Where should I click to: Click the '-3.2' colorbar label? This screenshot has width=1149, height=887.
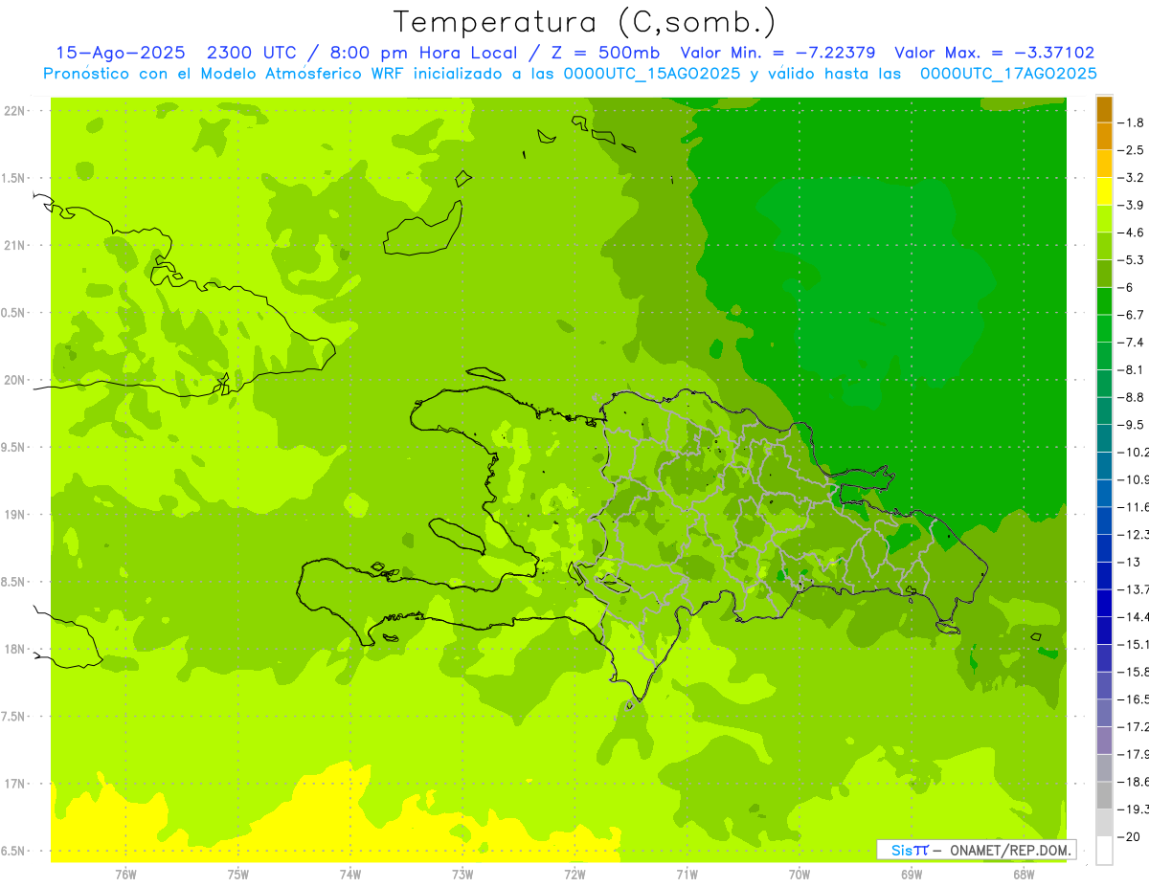click(x=1133, y=178)
